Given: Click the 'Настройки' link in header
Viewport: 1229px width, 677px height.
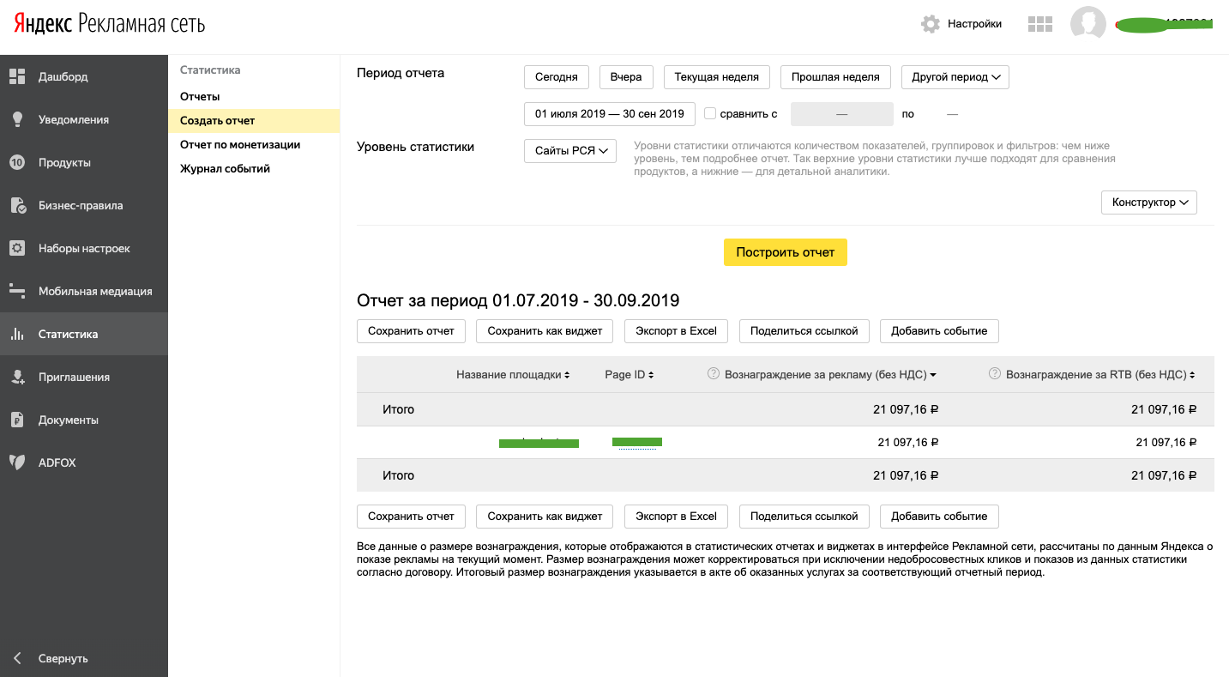Looking at the screenshot, I should (974, 24).
